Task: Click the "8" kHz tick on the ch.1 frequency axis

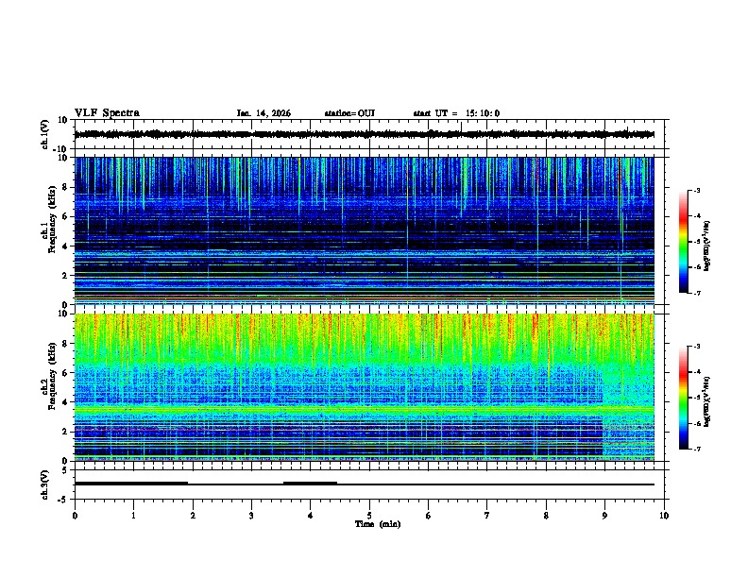Action: 66,187
